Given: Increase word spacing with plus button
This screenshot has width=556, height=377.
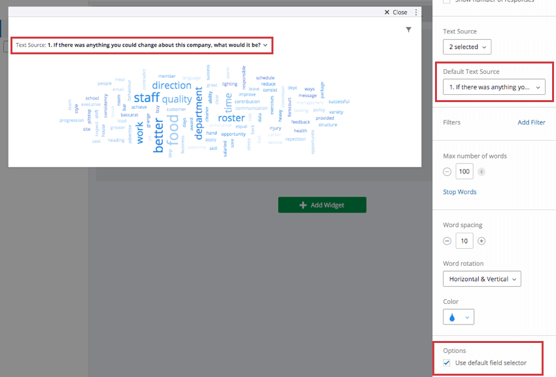Looking at the screenshot, I should [481, 241].
